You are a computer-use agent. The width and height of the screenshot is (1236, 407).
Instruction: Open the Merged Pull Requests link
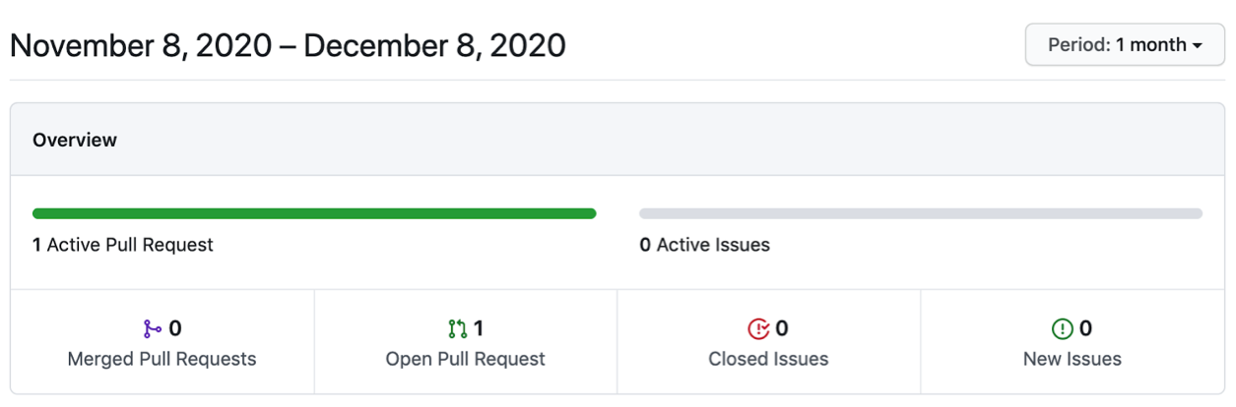162,359
